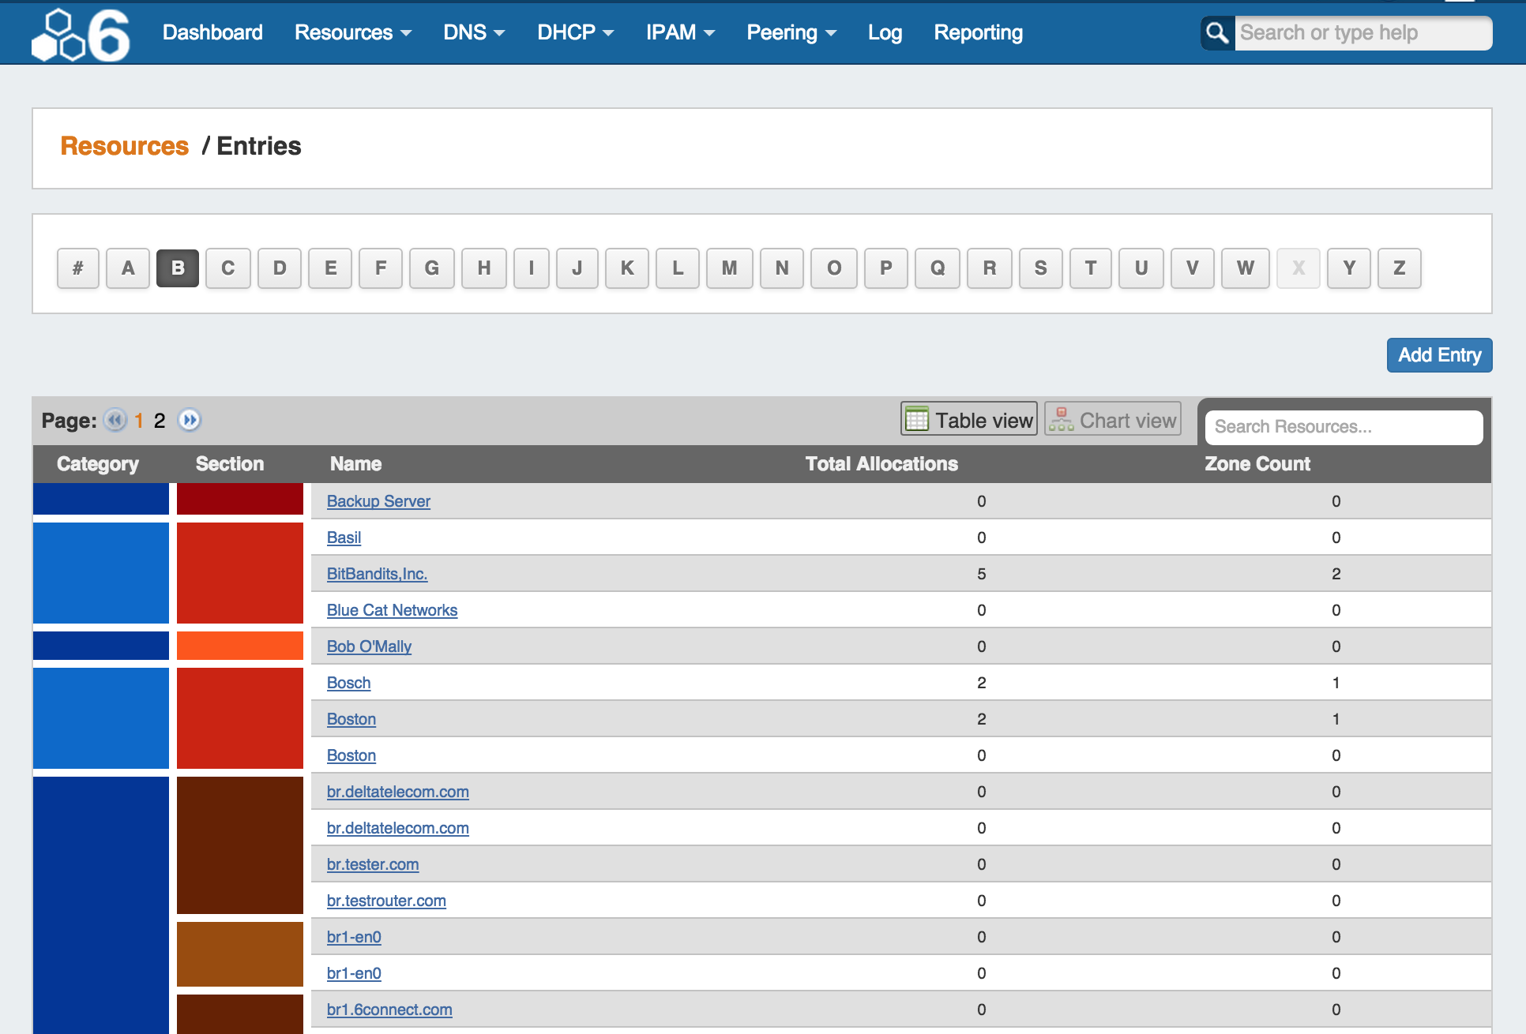1526x1034 pixels.
Task: Filter entries by letter Q
Action: pos(938,268)
